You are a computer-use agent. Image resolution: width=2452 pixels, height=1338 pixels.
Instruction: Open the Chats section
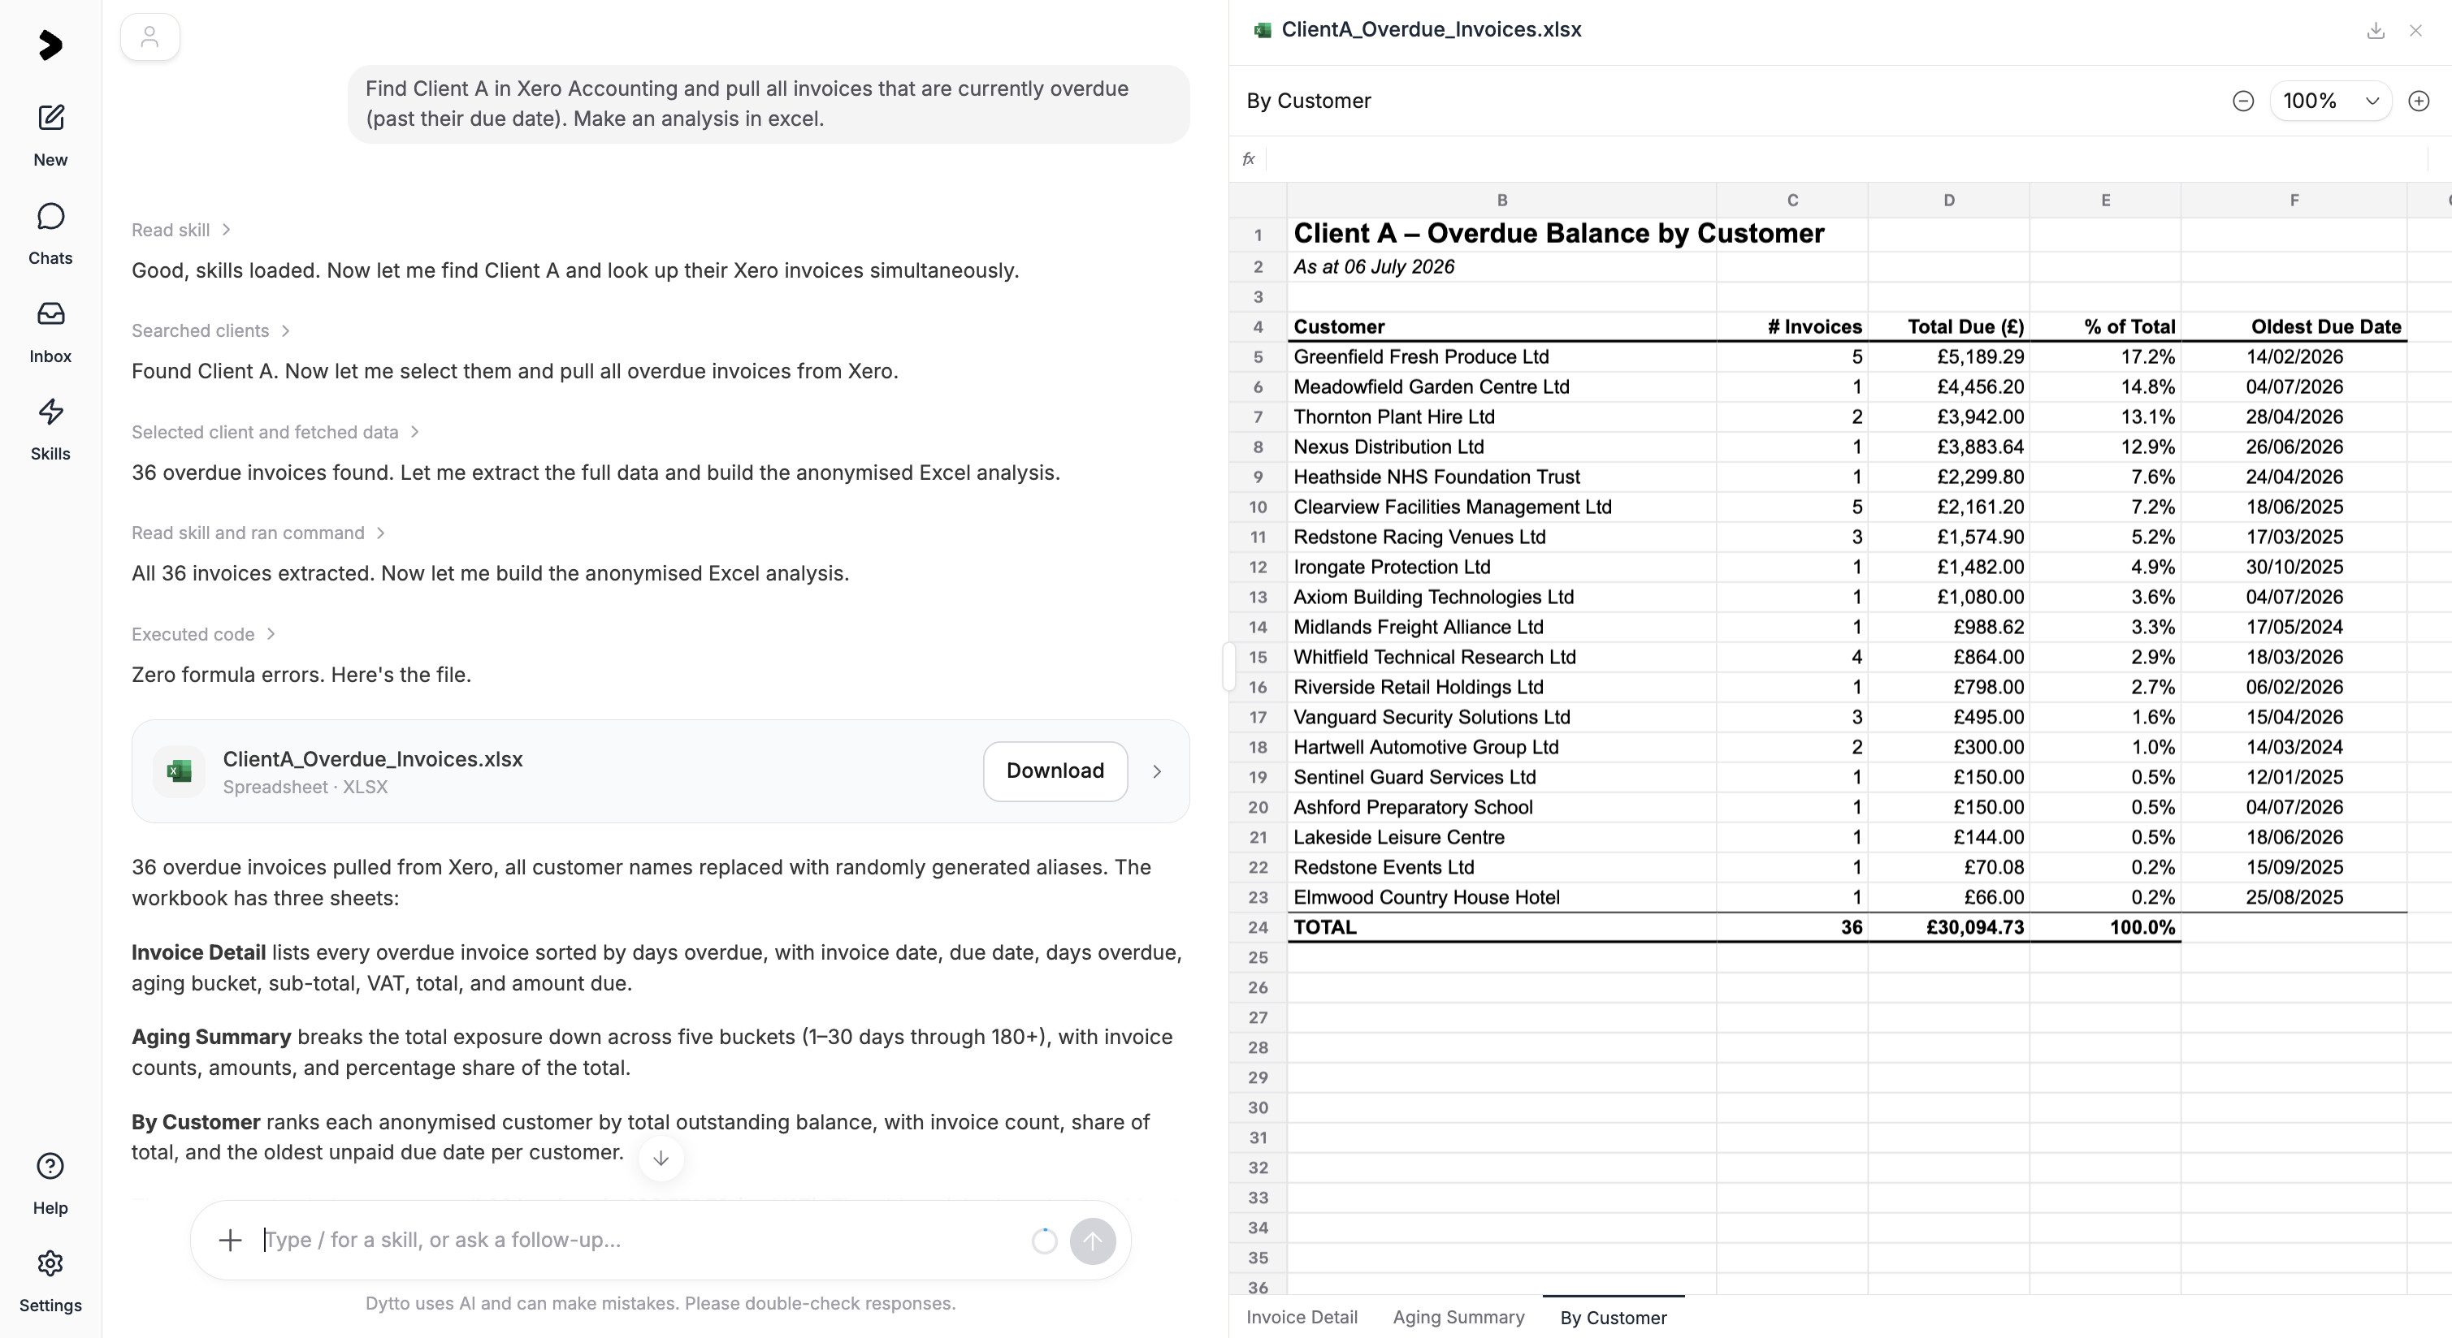click(50, 234)
